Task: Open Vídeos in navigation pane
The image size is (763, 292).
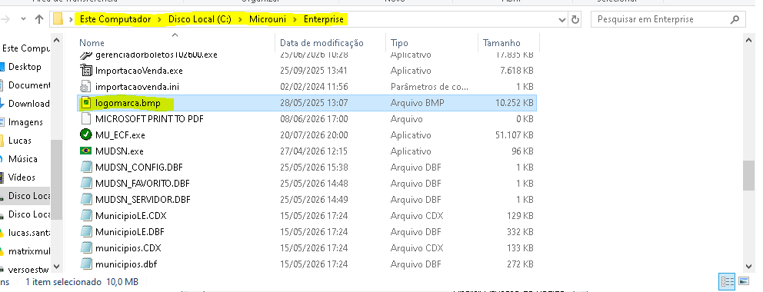Action: click(x=22, y=178)
